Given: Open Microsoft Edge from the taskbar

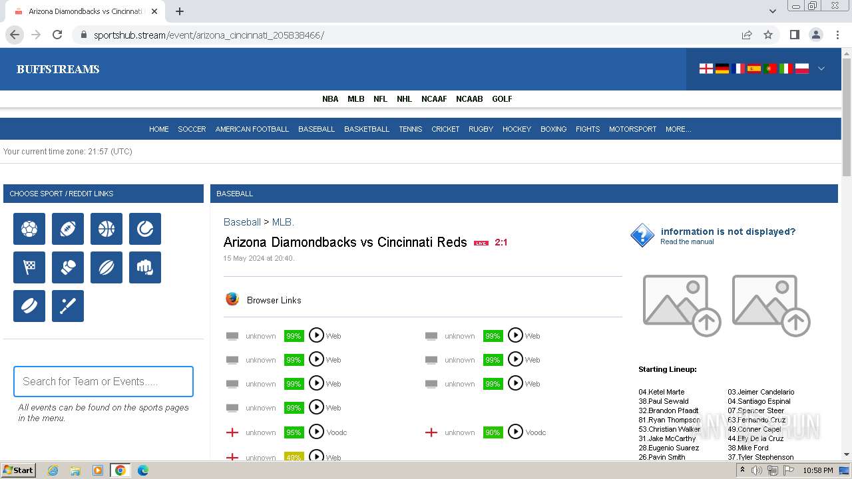Looking at the screenshot, I should (x=142, y=470).
